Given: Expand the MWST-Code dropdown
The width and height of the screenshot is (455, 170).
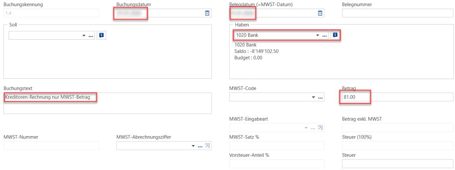Looking at the screenshot, I should point(314,97).
